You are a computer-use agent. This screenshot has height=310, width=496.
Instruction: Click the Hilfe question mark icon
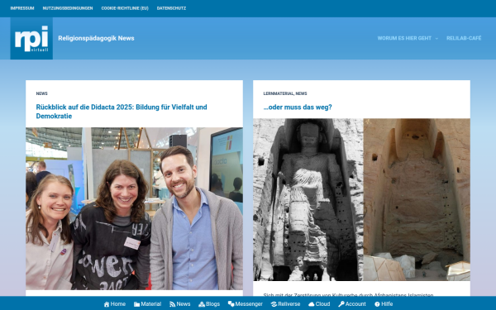coord(377,304)
